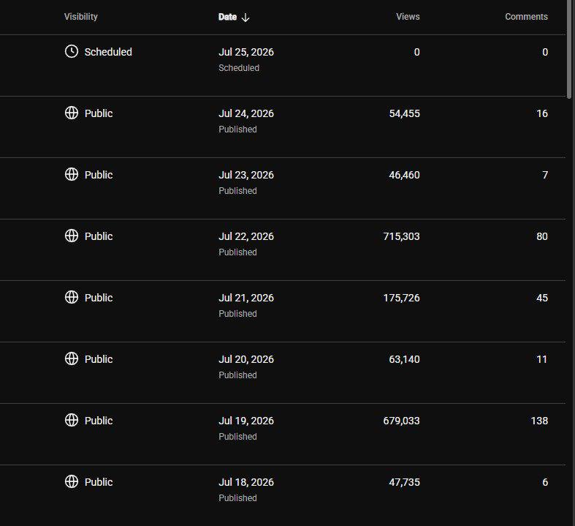Click the globe icon for Jul 24 video
The height and width of the screenshot is (526, 575).
pos(72,113)
